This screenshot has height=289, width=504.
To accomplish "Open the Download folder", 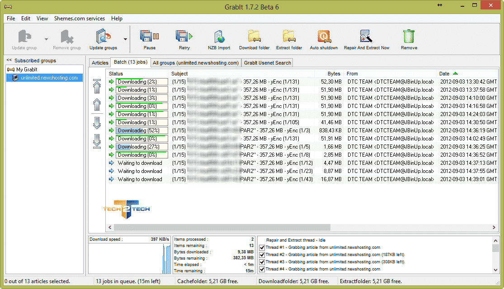I will [x=254, y=38].
